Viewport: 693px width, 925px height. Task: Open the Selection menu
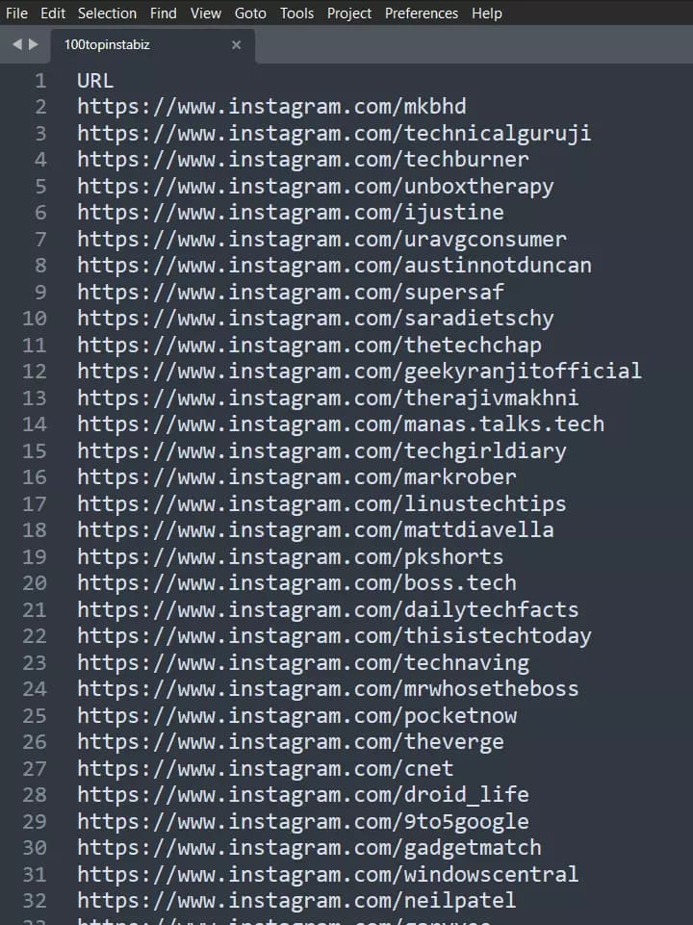107,13
